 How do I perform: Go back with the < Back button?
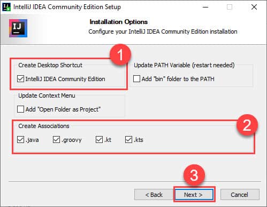coord(154,195)
